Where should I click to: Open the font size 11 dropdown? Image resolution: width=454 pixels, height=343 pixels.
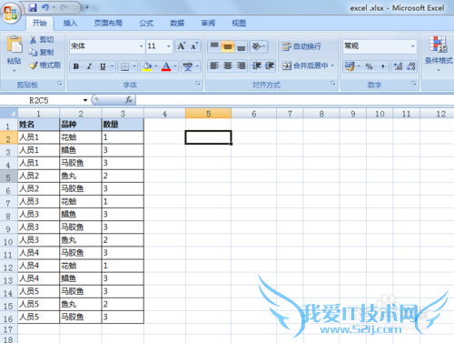(169, 46)
